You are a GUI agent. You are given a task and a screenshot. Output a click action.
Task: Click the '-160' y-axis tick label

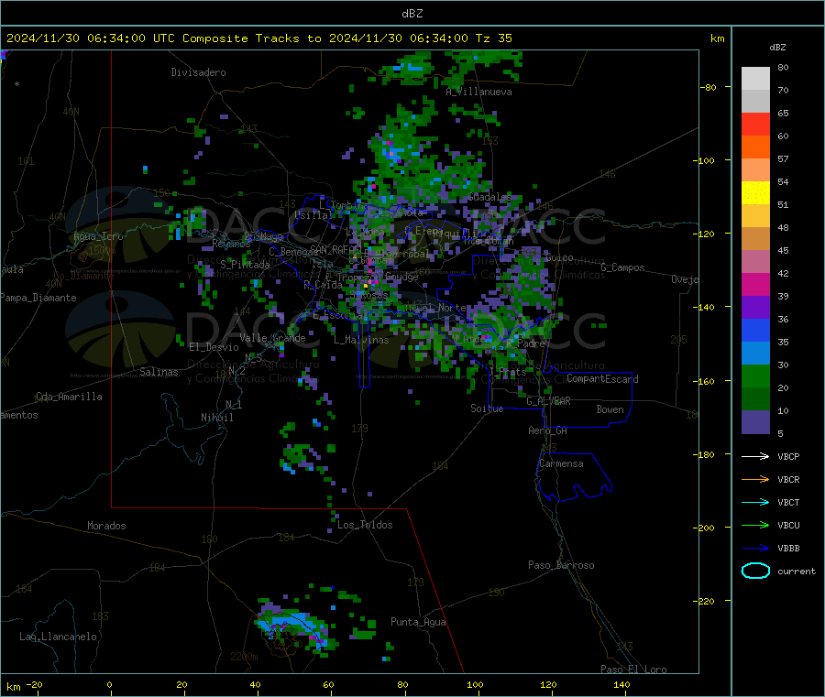coord(705,381)
